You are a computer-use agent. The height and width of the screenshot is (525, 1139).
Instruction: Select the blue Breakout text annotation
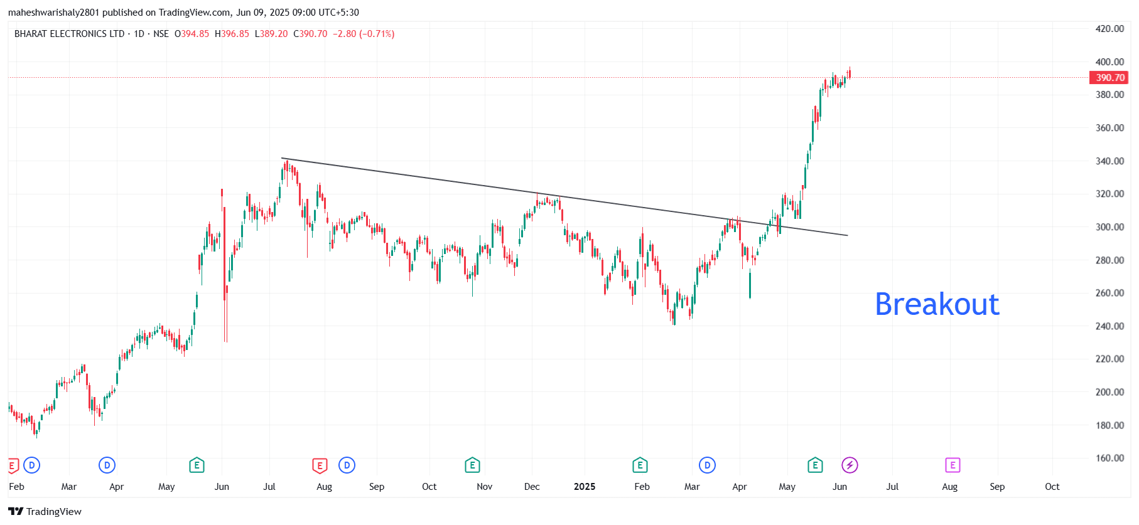pyautogui.click(x=937, y=304)
